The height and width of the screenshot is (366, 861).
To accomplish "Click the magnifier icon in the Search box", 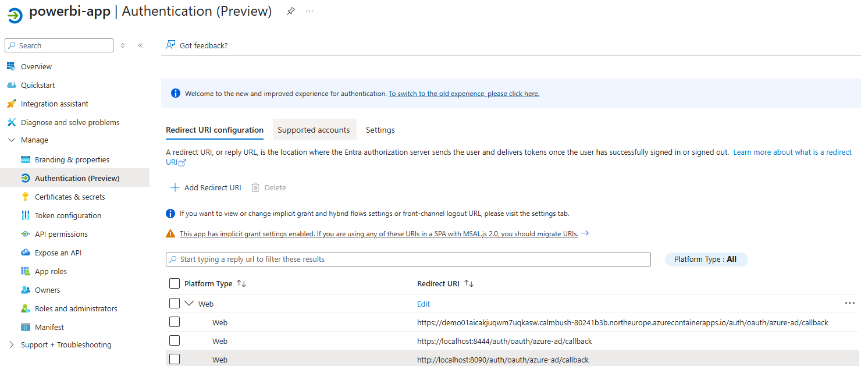I will coord(12,45).
